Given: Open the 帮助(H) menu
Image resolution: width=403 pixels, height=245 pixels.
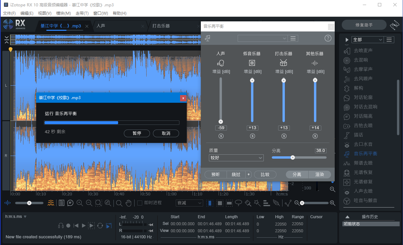Looking at the screenshot, I should click(x=119, y=13).
